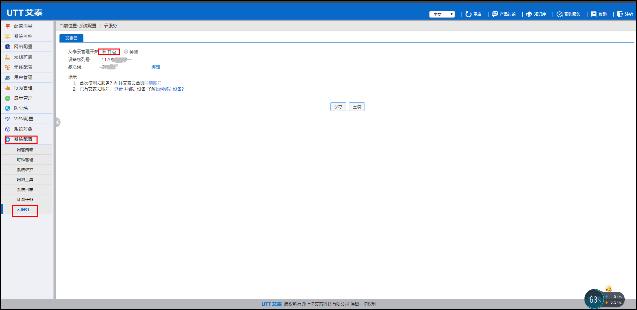The width and height of the screenshot is (637, 310).
Task: Expand the 无线配置 menu label
Action: 23,67
